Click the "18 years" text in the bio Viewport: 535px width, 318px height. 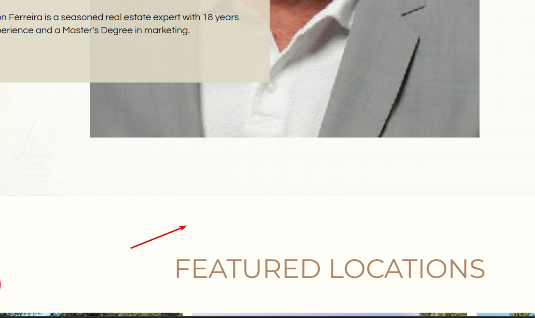point(221,17)
